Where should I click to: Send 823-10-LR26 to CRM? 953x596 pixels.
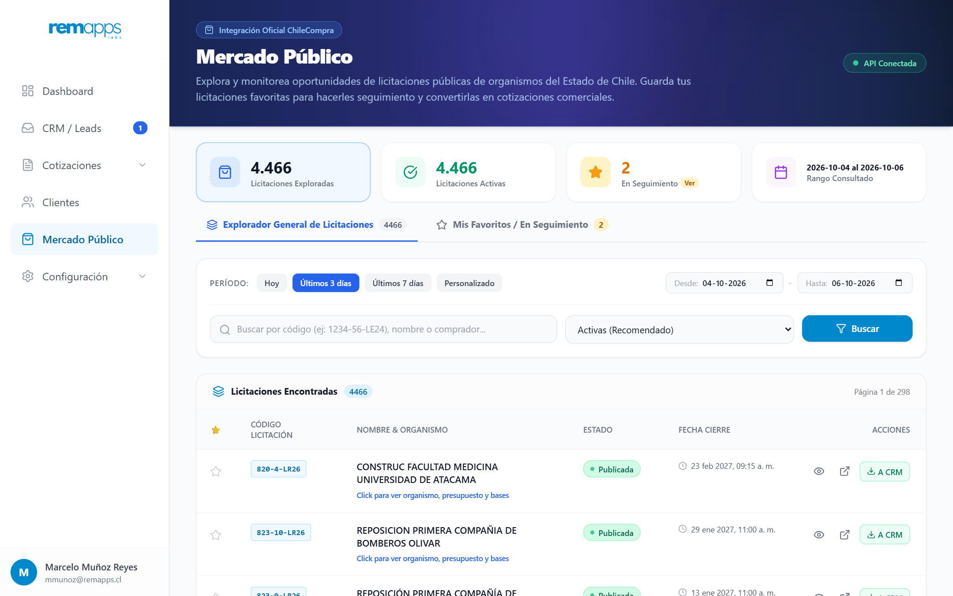(x=885, y=535)
